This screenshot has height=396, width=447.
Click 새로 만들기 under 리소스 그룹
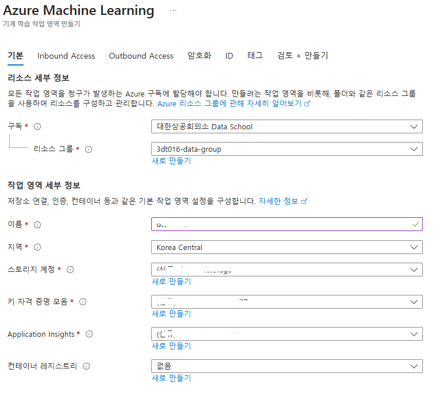coord(171,161)
